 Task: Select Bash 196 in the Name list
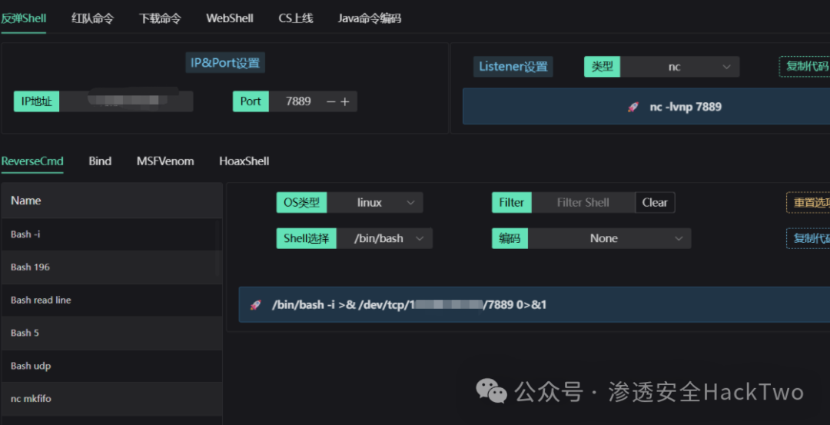(111, 267)
